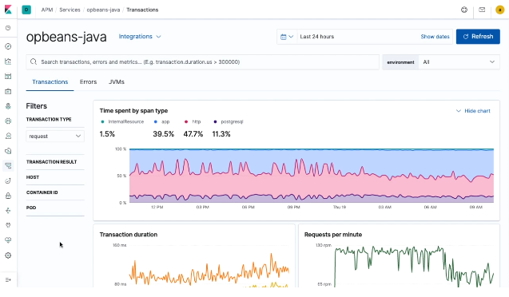Open the Visualize chart icon in sidebar
The height and width of the screenshot is (297, 509).
point(8,61)
